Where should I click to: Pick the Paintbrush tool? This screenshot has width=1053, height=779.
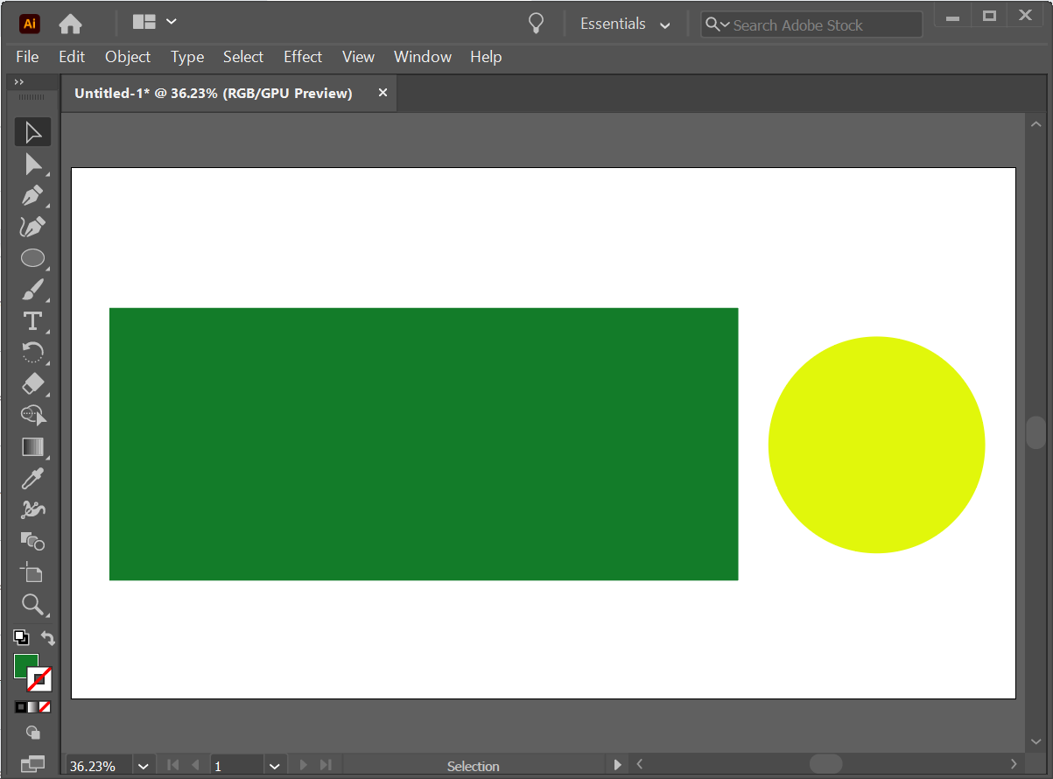pyautogui.click(x=32, y=290)
